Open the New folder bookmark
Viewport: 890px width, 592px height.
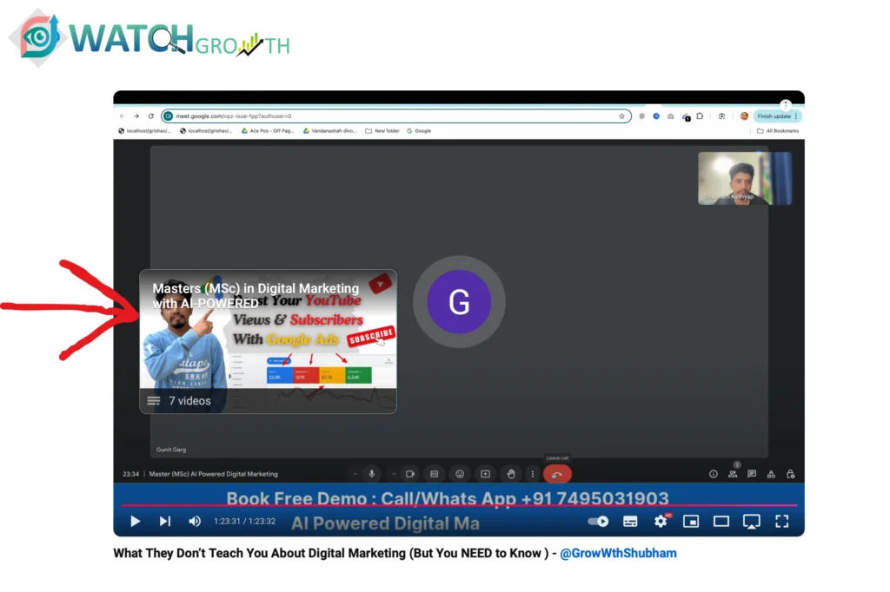[382, 131]
